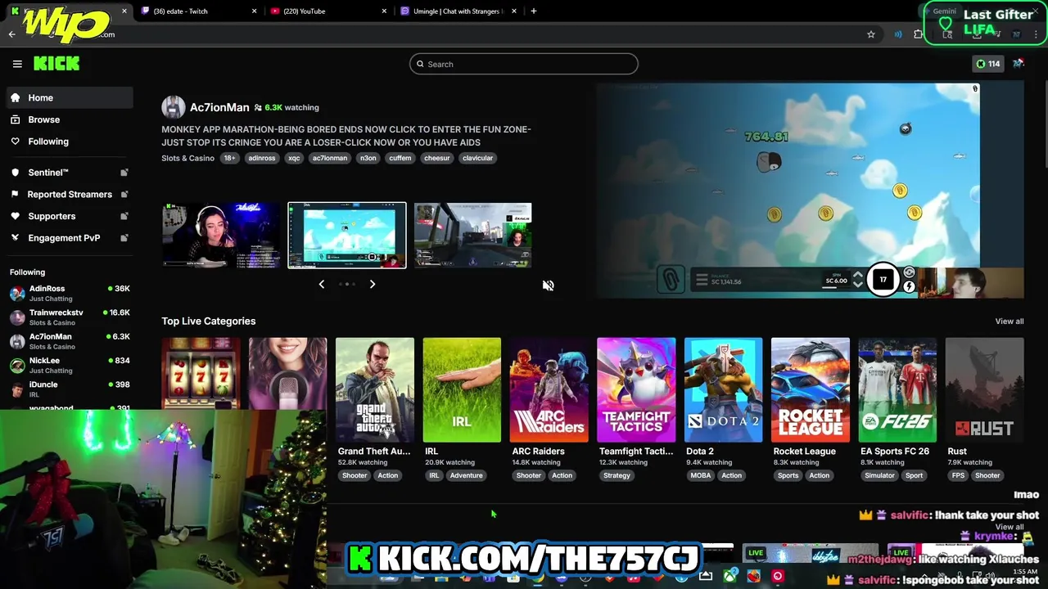Select the cuffem tag
Viewport: 1048px width, 589px height.
pyautogui.click(x=400, y=158)
